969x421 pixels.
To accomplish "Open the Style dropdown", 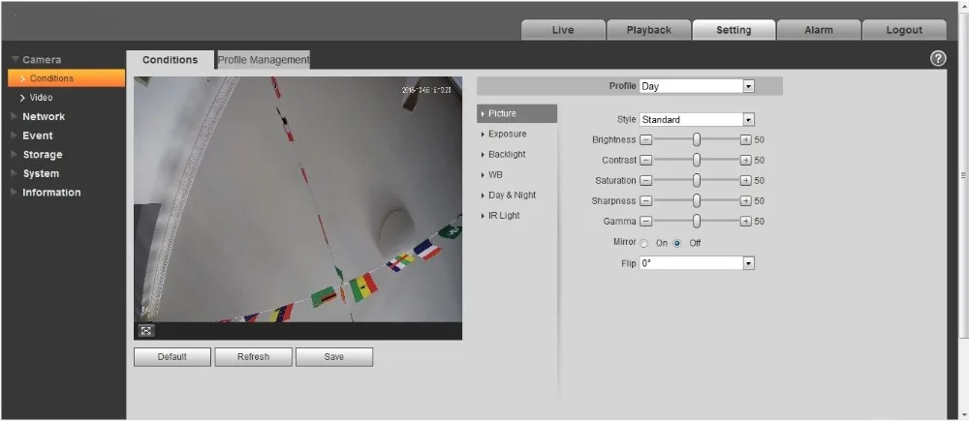I will (697, 120).
